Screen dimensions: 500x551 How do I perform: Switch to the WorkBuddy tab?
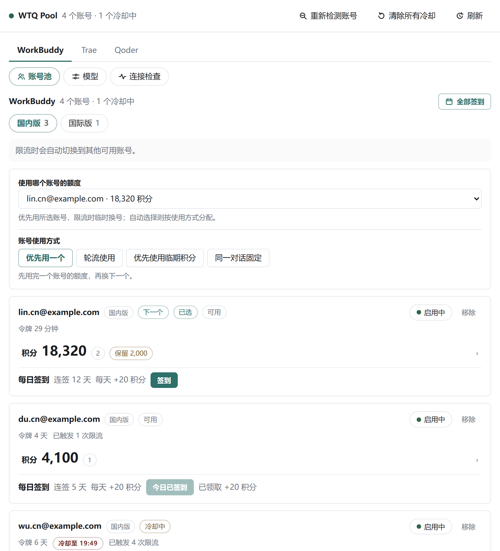point(40,50)
